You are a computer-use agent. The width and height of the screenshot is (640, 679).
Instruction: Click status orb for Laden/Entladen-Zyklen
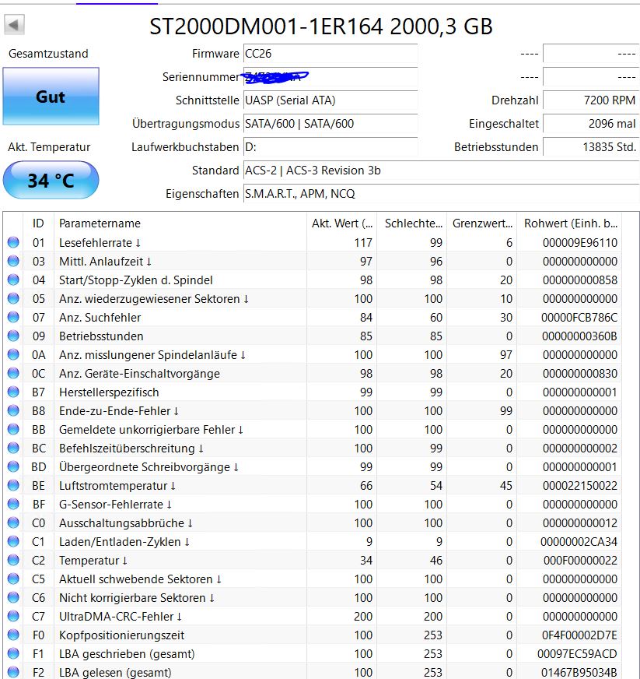[13, 541]
